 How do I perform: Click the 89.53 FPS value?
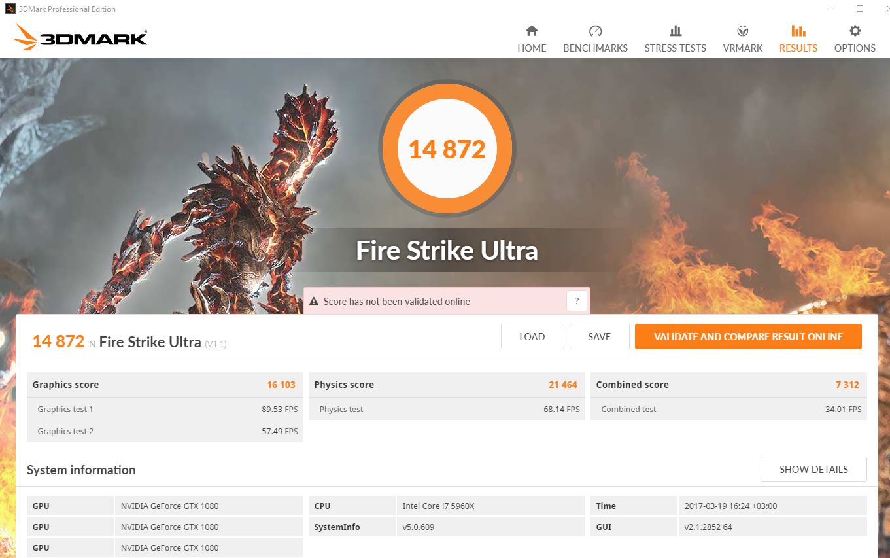(280, 410)
